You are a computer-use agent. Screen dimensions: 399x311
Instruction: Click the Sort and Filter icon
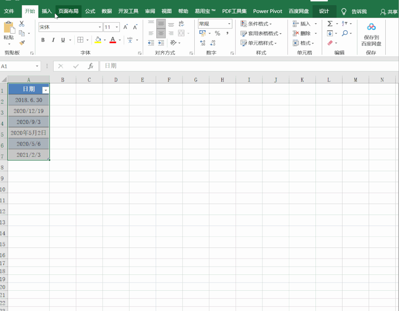click(x=345, y=24)
